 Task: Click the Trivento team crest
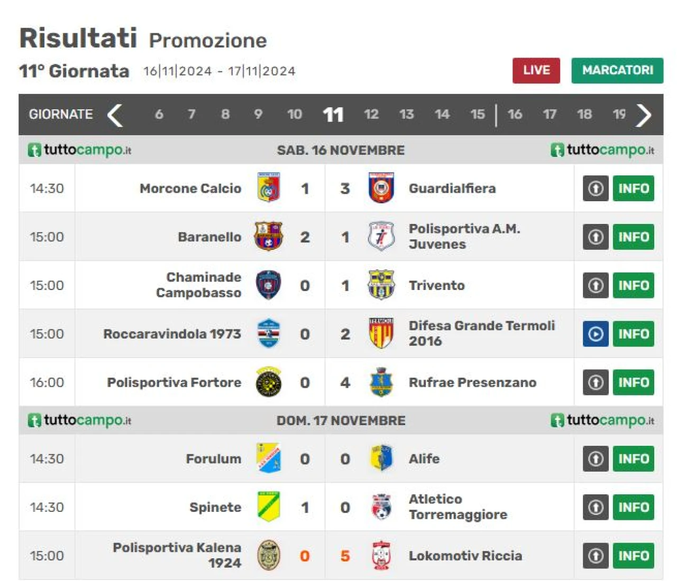click(381, 285)
